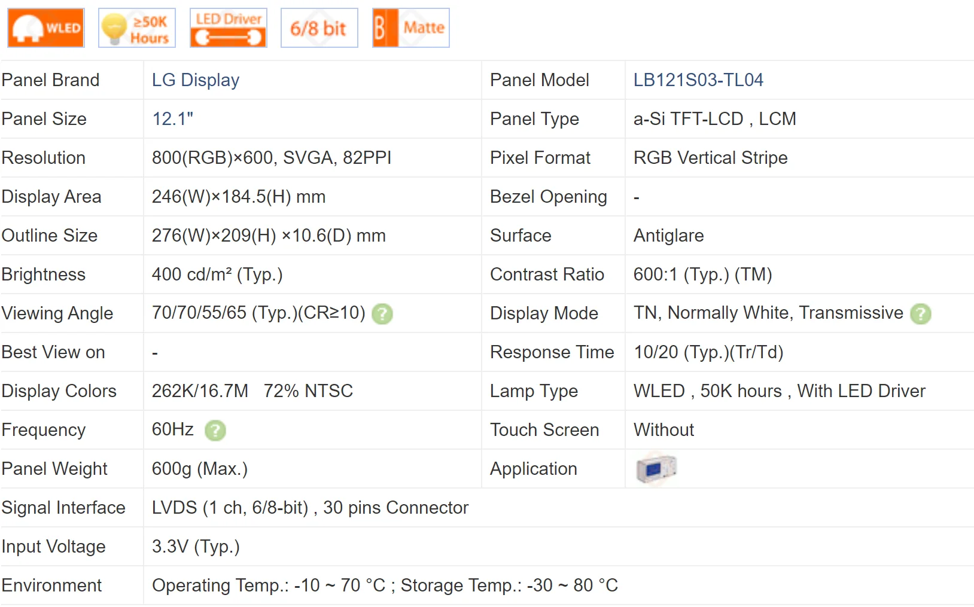
Task: Click the ≥50K Hours lamp life badge
Action: click(137, 28)
